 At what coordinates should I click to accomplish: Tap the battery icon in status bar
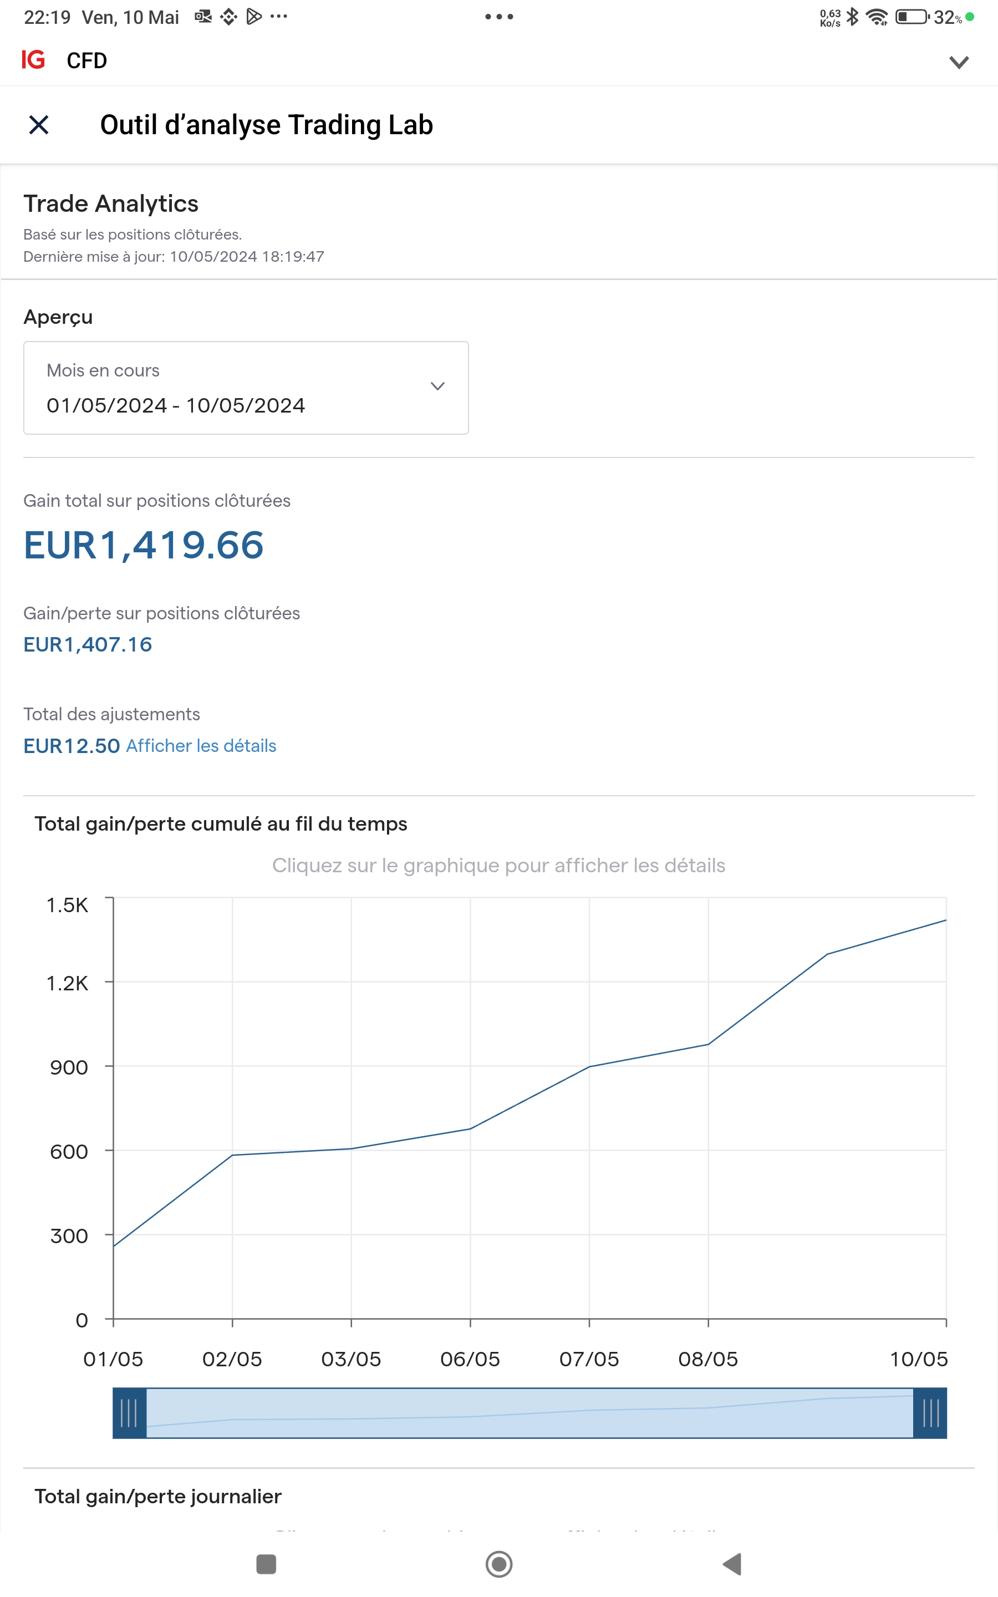coord(912,17)
